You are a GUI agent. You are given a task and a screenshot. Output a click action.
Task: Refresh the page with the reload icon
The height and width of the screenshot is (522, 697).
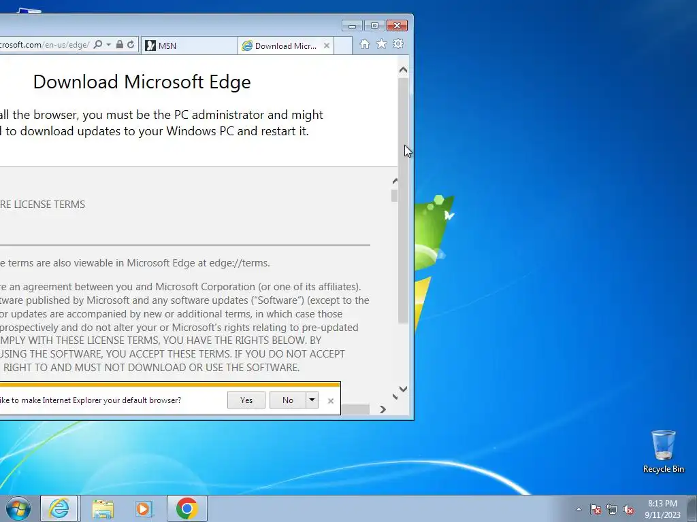pos(131,44)
